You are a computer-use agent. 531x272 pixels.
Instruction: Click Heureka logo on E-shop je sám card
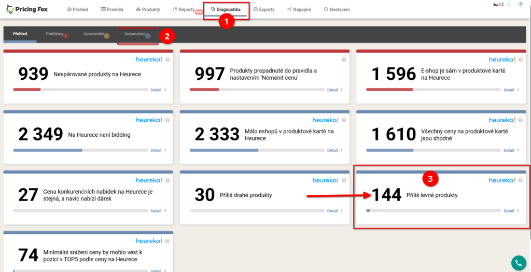502,59
